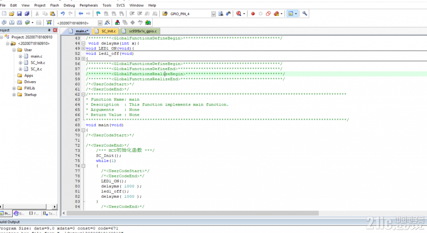Open Configuration with the wrench icon
The image size is (427, 233).
pos(304,13)
